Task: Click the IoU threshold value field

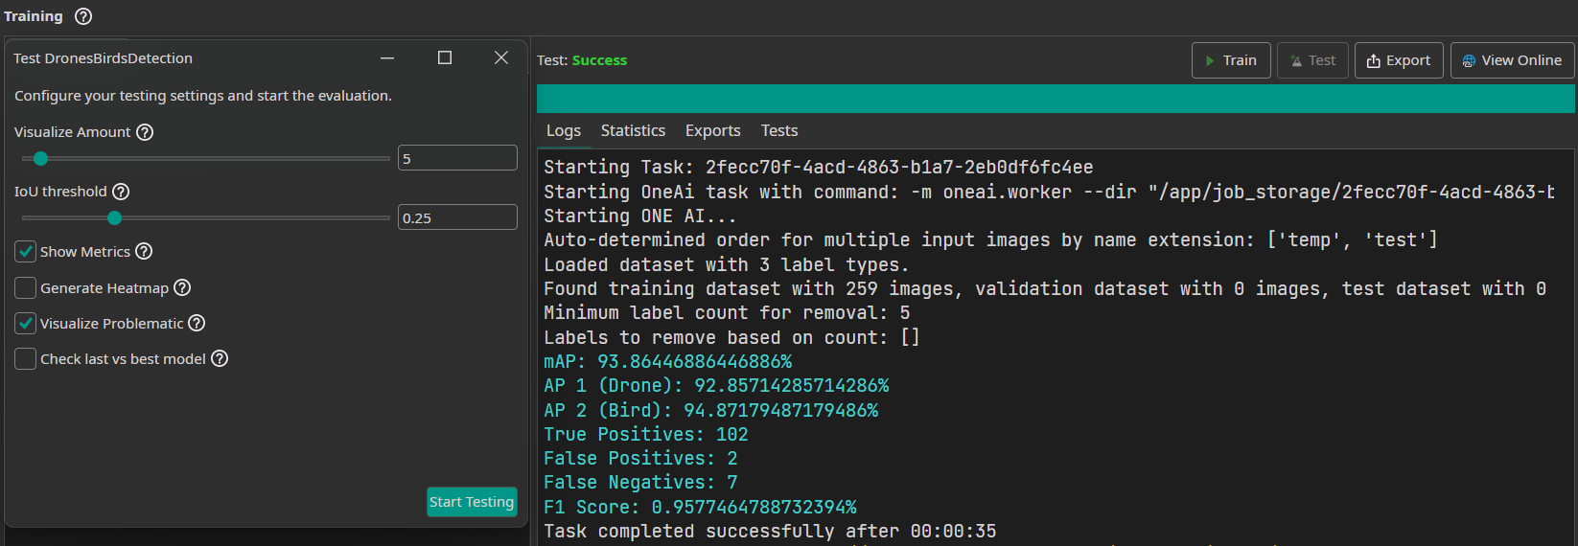Action: click(457, 217)
